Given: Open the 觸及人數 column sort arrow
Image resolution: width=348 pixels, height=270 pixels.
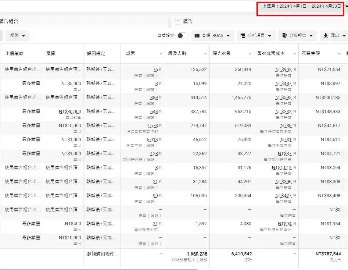Looking at the screenshot, I should [205, 54].
